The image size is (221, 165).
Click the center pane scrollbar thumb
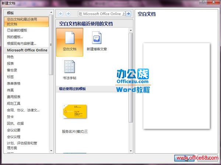(x=131, y=78)
